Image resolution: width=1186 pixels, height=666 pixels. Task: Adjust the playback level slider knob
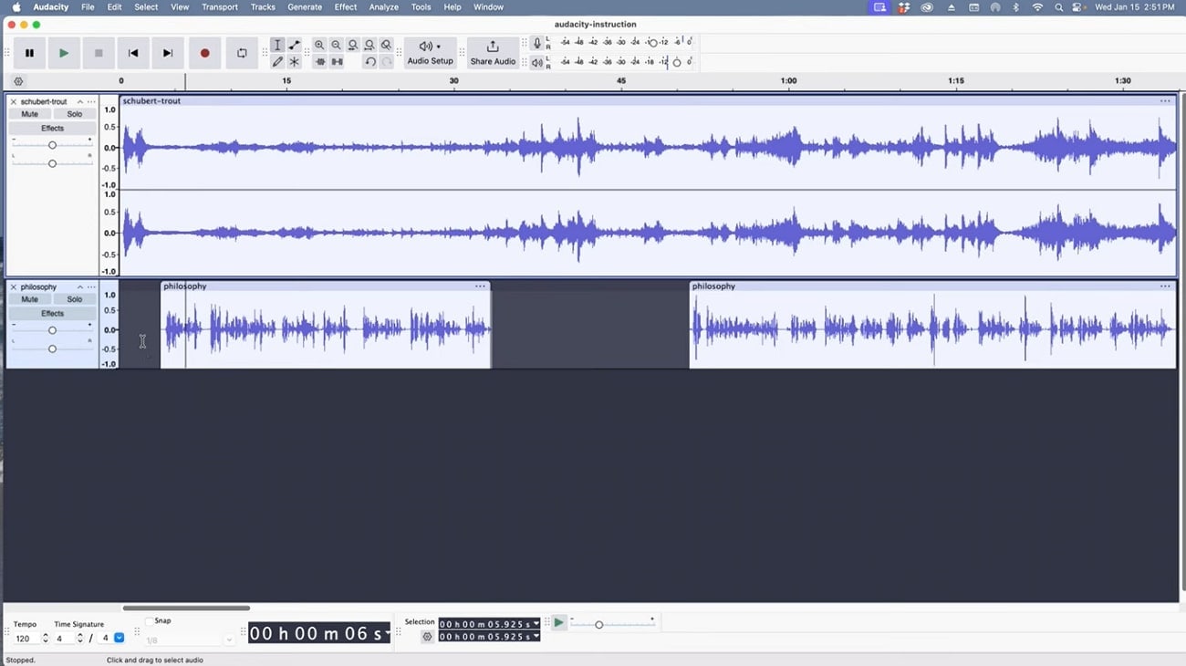(x=677, y=62)
